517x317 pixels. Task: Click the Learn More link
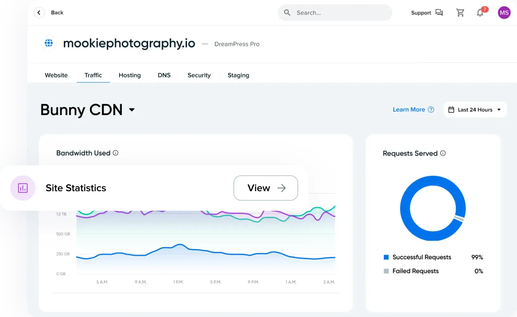click(x=409, y=109)
